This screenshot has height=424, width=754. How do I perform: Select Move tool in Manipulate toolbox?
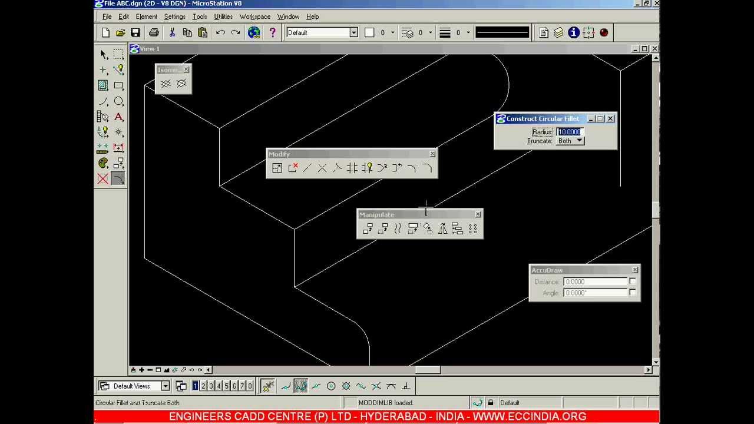point(382,228)
